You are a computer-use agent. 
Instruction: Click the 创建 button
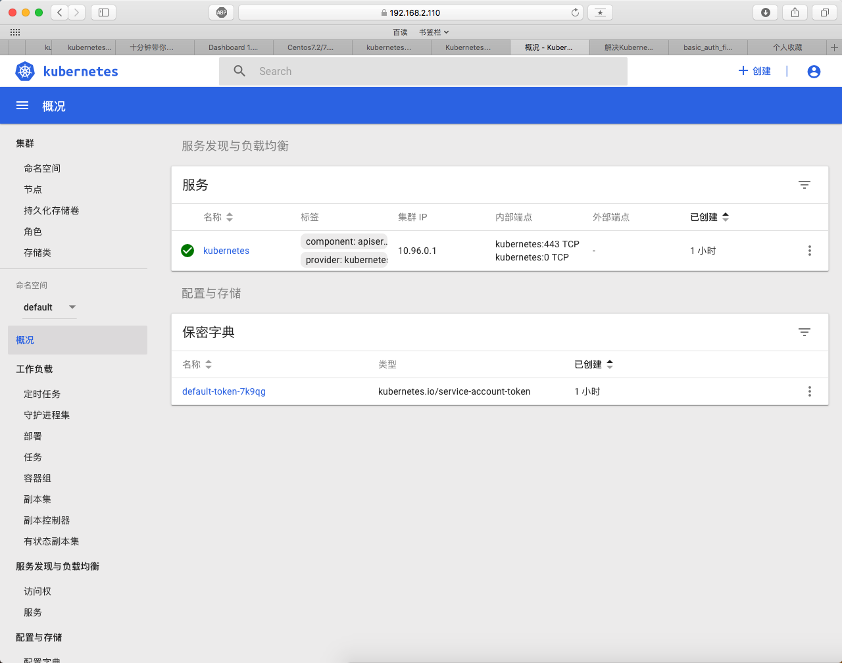[x=755, y=71]
